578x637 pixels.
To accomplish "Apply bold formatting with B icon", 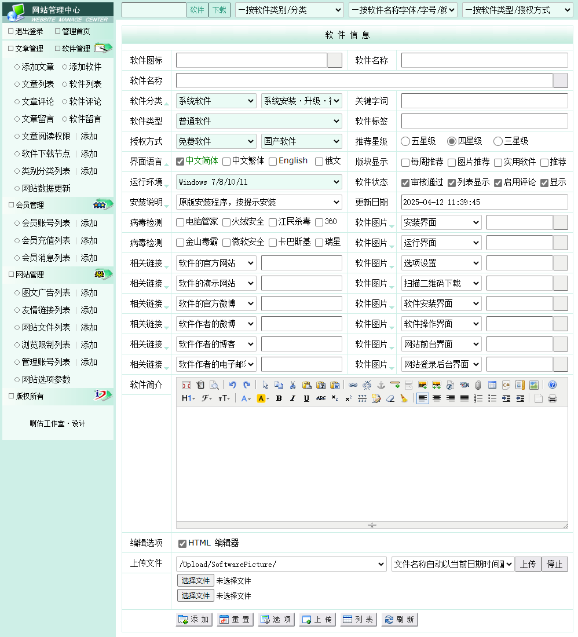I will point(279,398).
